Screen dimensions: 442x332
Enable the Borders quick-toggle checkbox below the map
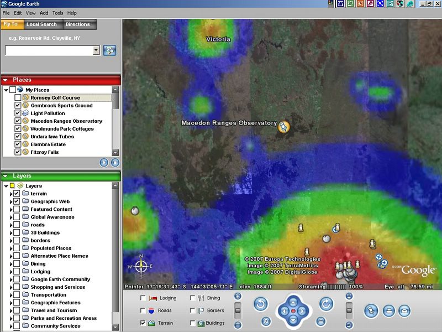pyautogui.click(x=192, y=310)
